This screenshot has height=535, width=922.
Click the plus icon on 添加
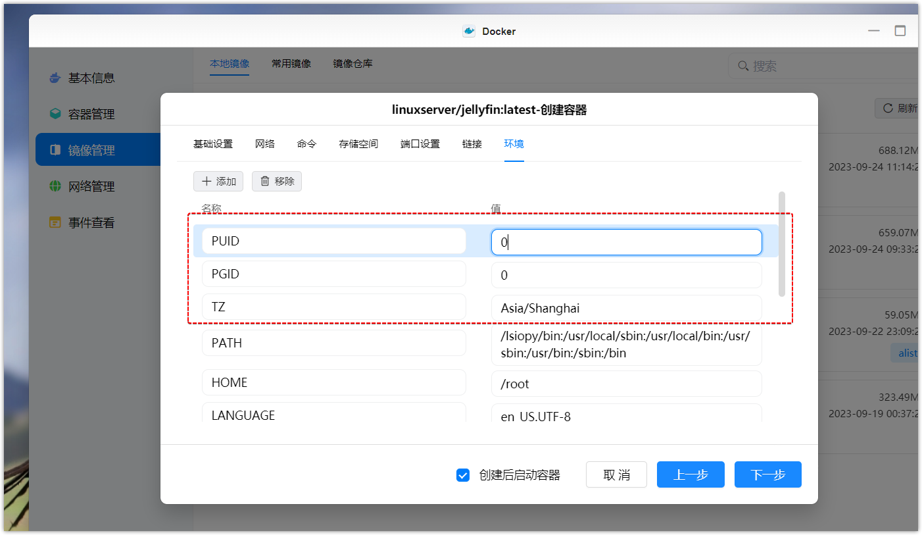tap(206, 181)
